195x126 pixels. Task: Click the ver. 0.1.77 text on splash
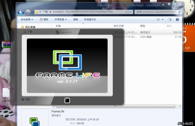[67, 82]
